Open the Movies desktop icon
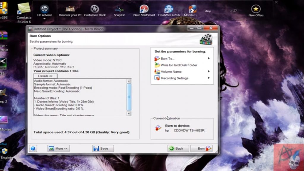 pyautogui.click(x=5, y=123)
